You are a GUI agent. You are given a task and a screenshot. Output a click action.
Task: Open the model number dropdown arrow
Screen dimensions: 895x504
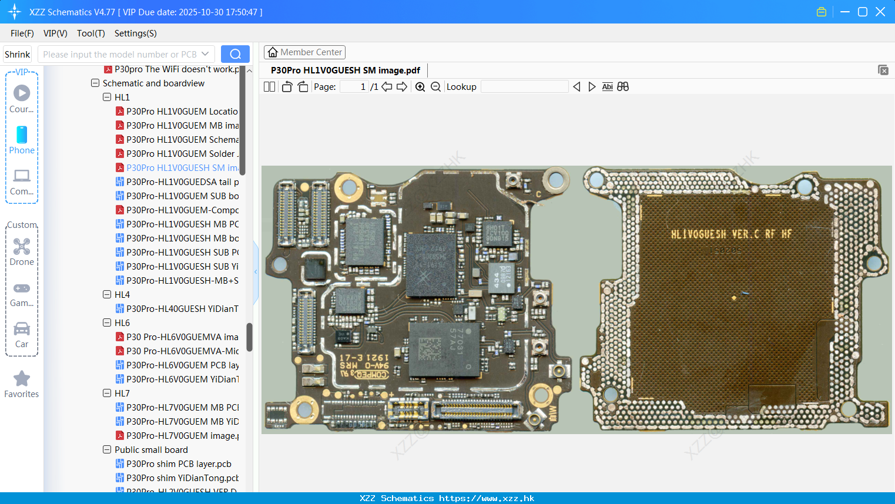click(205, 54)
